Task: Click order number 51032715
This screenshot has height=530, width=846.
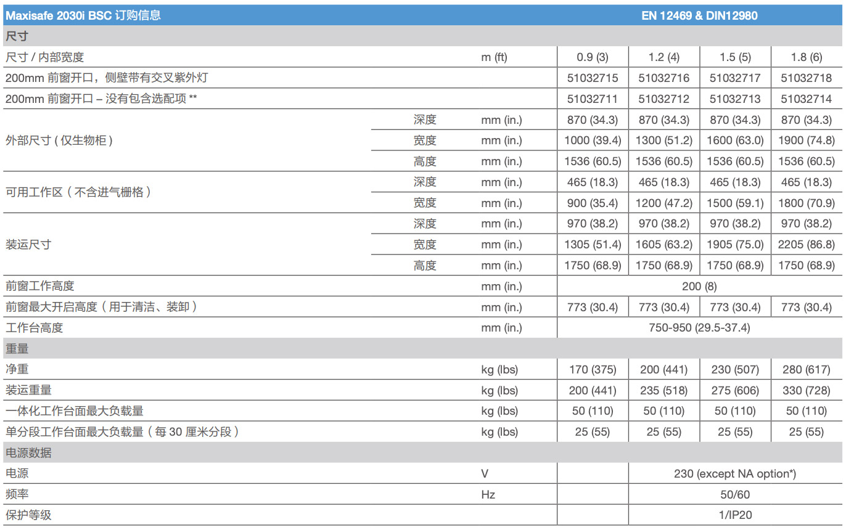Action: tap(593, 78)
